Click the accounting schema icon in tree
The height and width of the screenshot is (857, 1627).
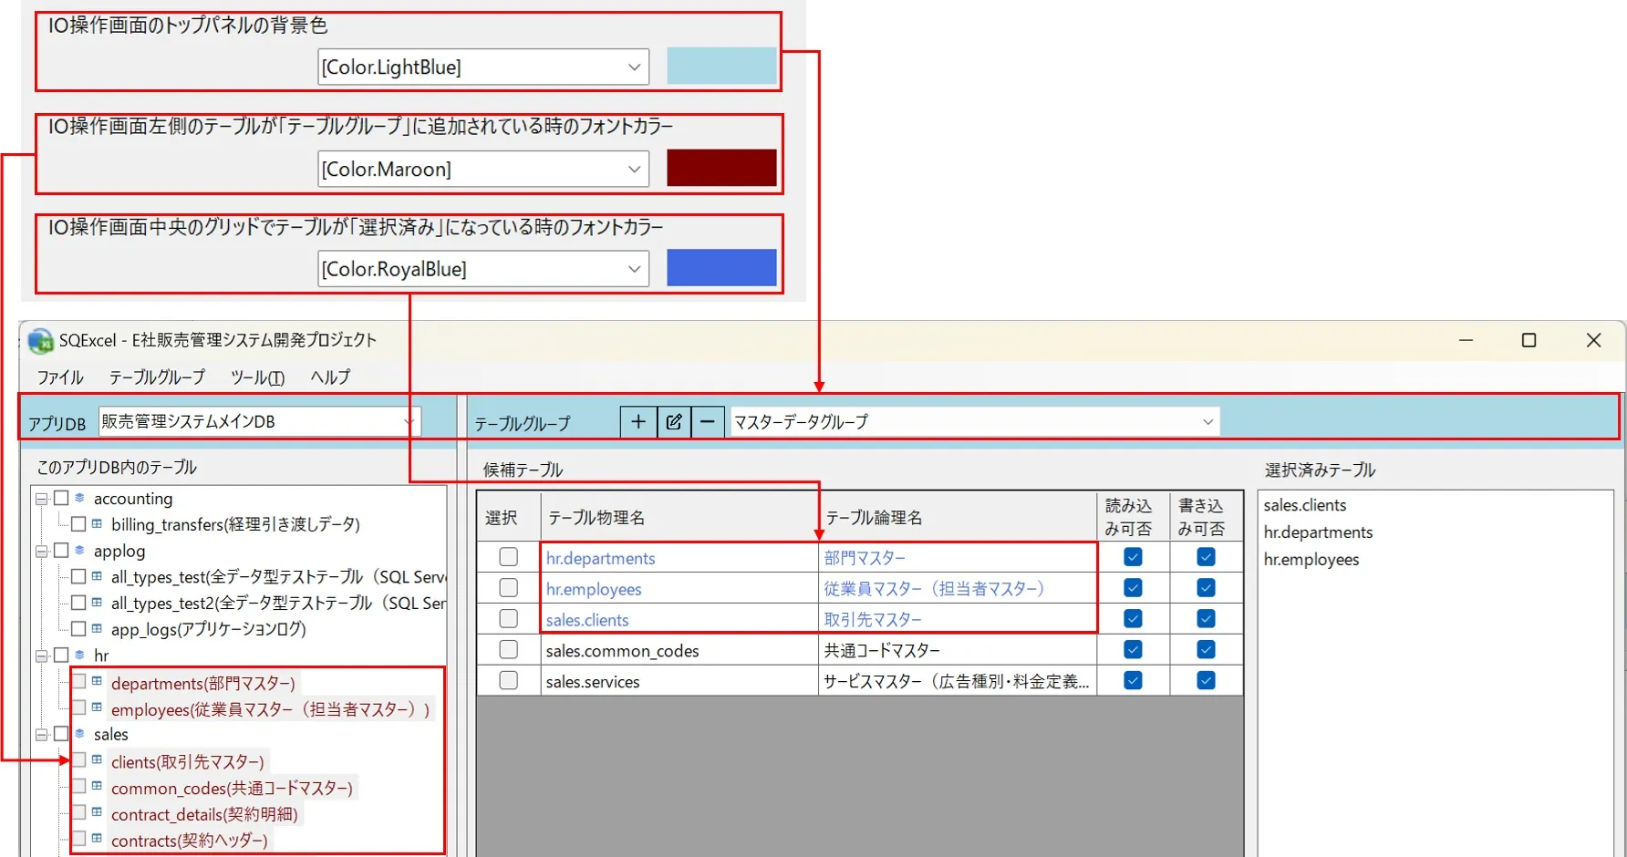click(80, 498)
